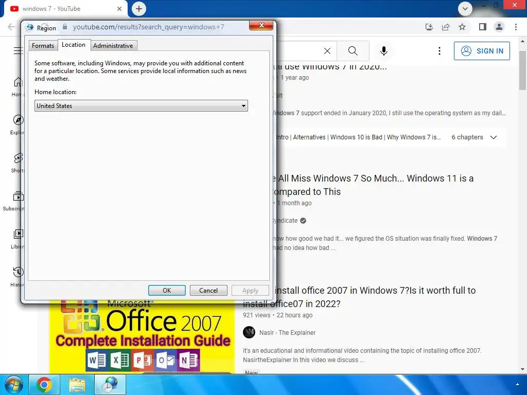Click Nasir - The Explainer channel avatar
This screenshot has width=527, height=395.
point(249,333)
